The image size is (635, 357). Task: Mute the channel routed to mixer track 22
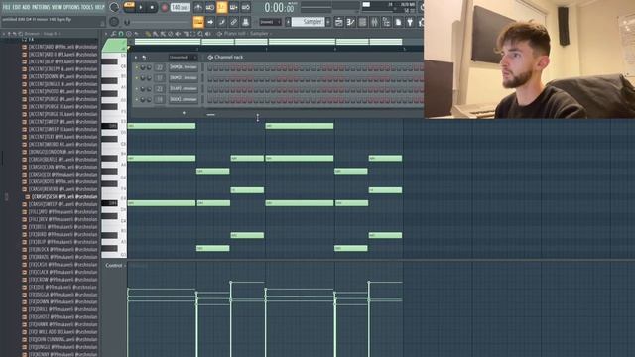pos(137,67)
